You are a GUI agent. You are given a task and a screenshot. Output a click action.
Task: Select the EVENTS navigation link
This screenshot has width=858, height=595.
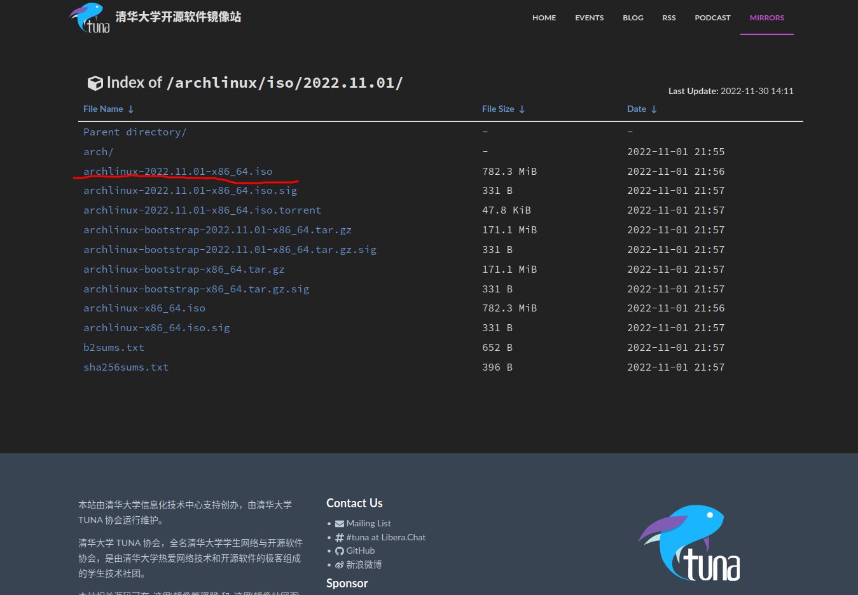click(589, 18)
